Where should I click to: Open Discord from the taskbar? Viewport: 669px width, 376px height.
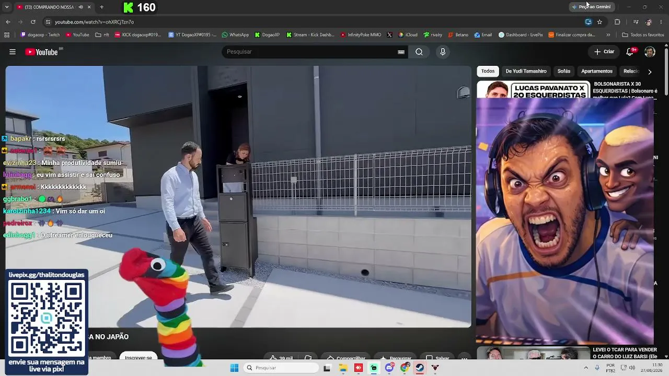coord(389,368)
